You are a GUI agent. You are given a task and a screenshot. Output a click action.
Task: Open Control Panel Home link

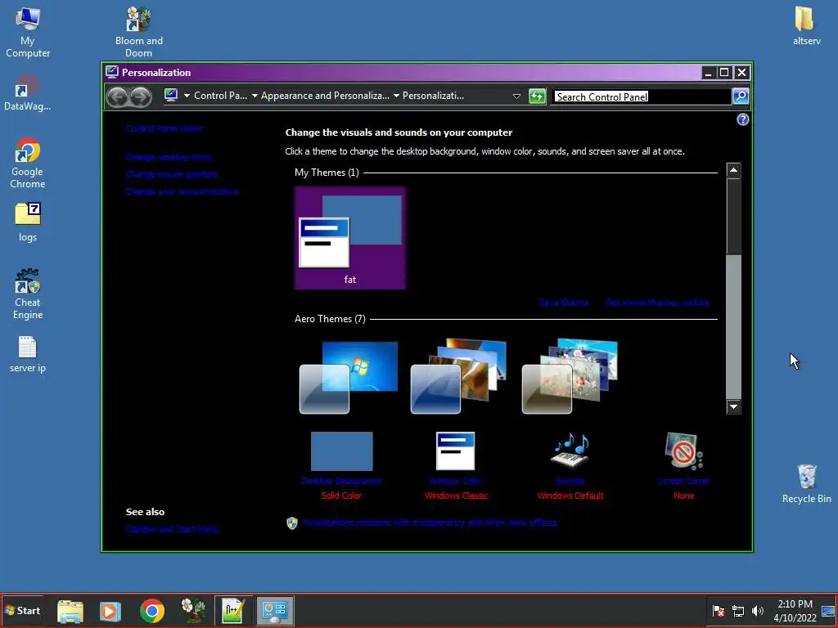tap(164, 128)
